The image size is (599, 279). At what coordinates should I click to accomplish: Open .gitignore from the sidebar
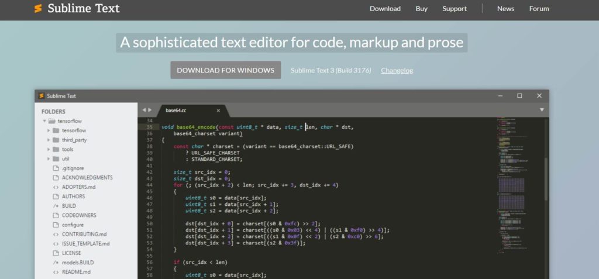click(73, 168)
